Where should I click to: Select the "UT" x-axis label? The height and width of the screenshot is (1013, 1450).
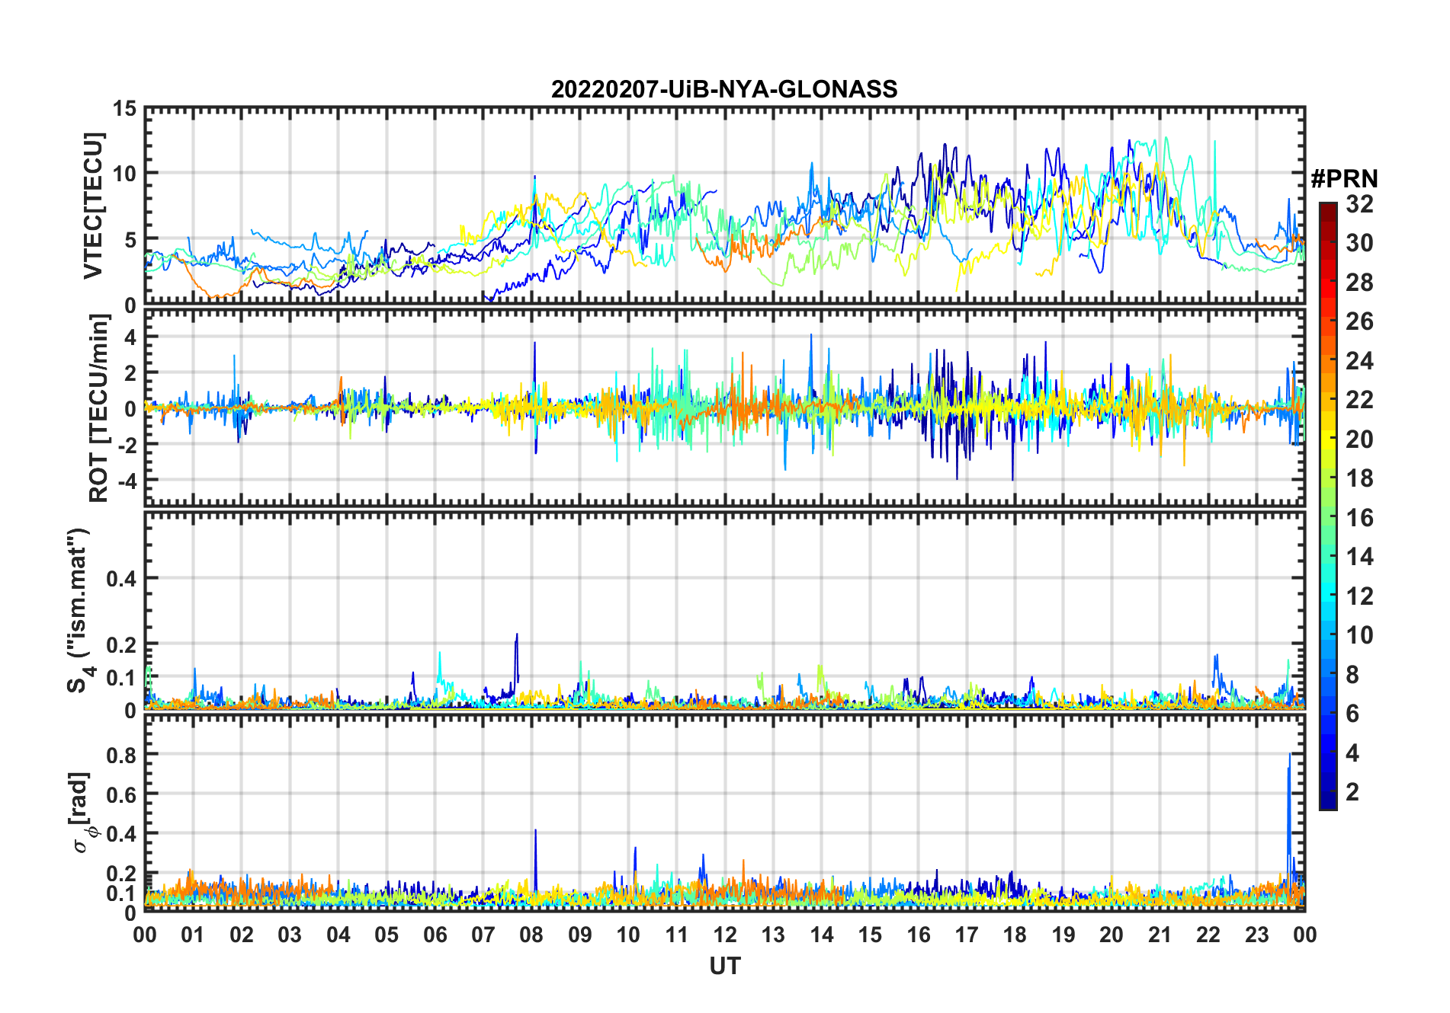[725, 967]
